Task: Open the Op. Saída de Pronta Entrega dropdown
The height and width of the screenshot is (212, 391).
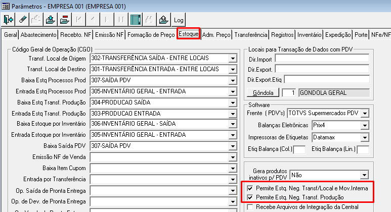Action: point(233,191)
